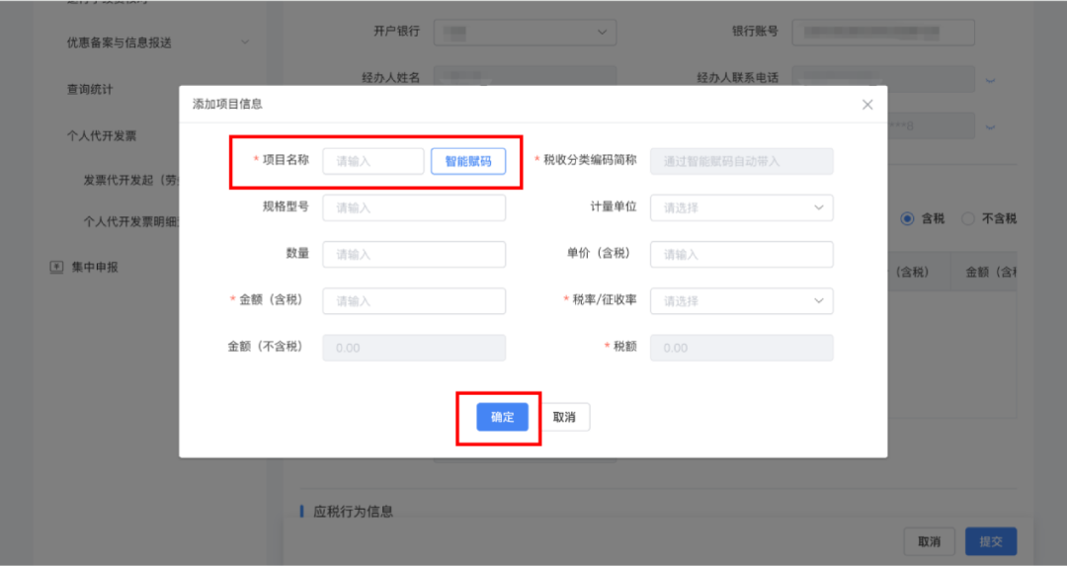The height and width of the screenshot is (566, 1067).
Task: Click the 单价（含税） input field
Action: point(742,255)
